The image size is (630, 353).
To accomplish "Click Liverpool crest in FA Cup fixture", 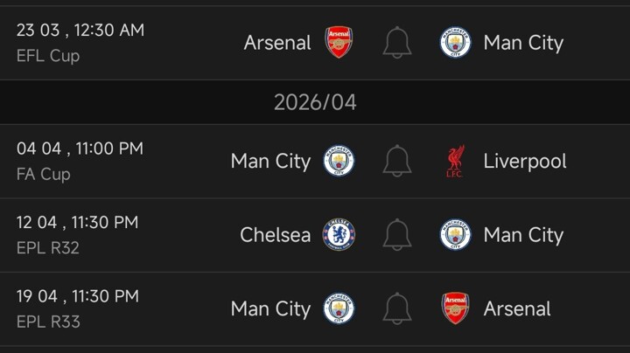I will [x=455, y=162].
